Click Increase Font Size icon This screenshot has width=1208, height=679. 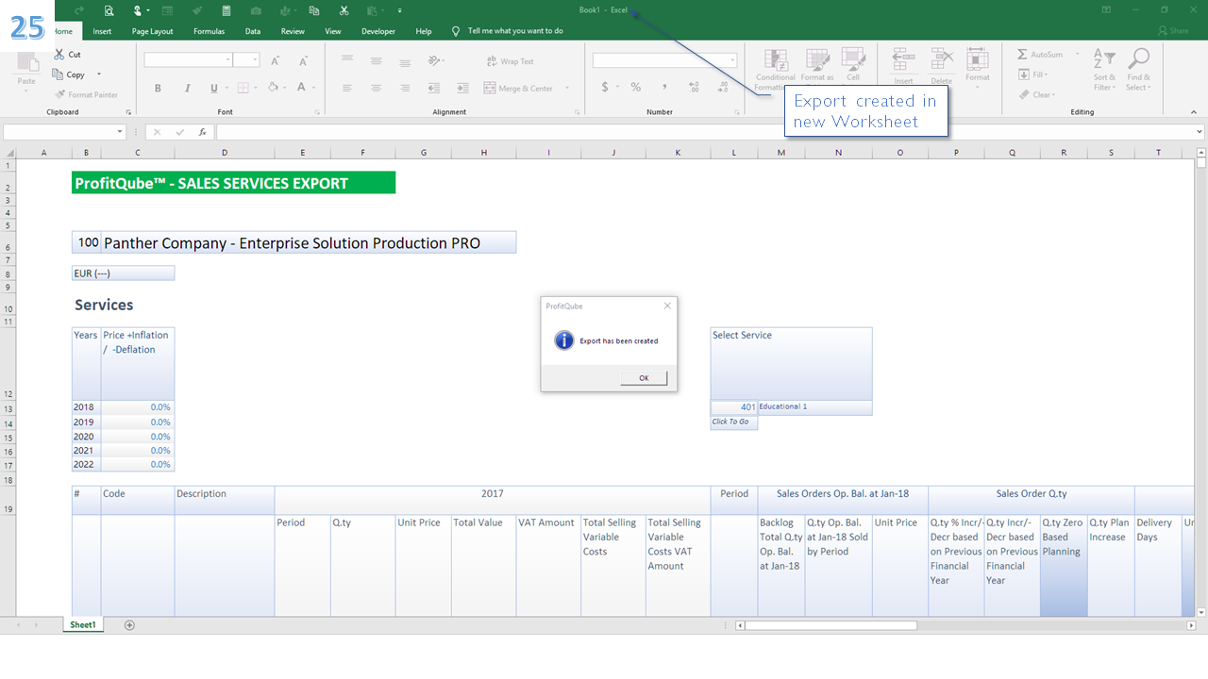pos(275,60)
